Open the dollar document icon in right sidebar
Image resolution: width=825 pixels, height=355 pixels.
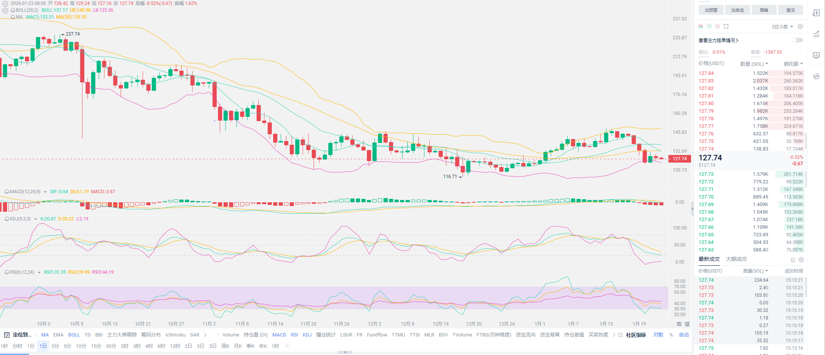[816, 13]
